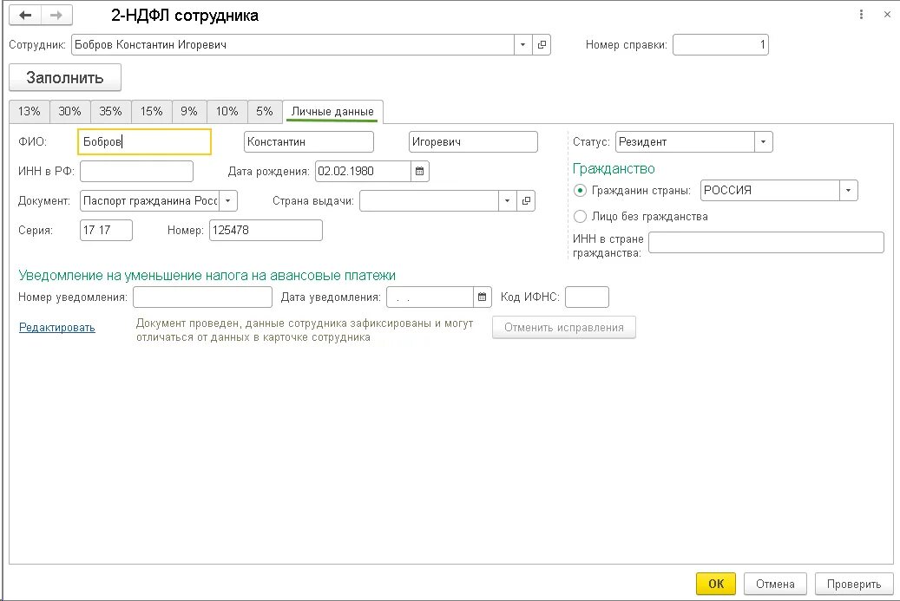Click the Номер field with 125478
Viewport: 900px width, 601px height.
pos(266,230)
